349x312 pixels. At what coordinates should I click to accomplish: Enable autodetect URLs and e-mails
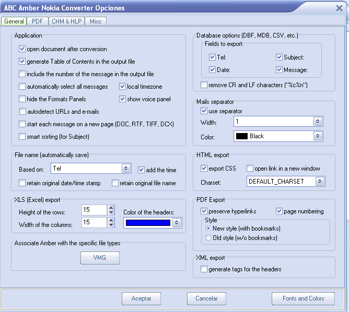point(22,111)
